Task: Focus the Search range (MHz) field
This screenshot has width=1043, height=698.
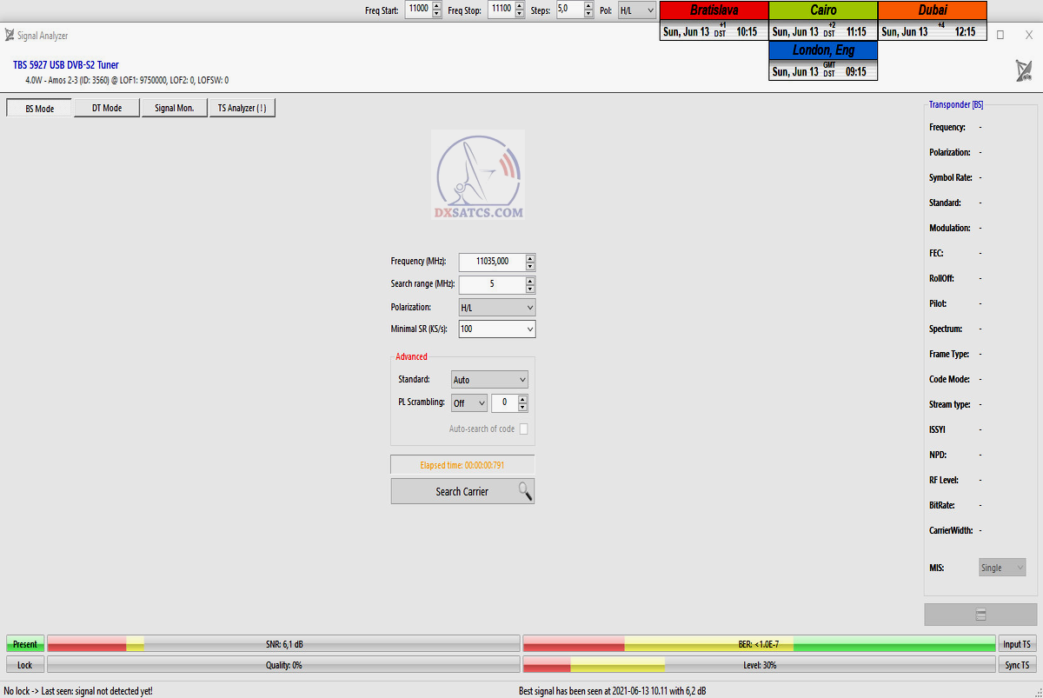Action: 492,284
